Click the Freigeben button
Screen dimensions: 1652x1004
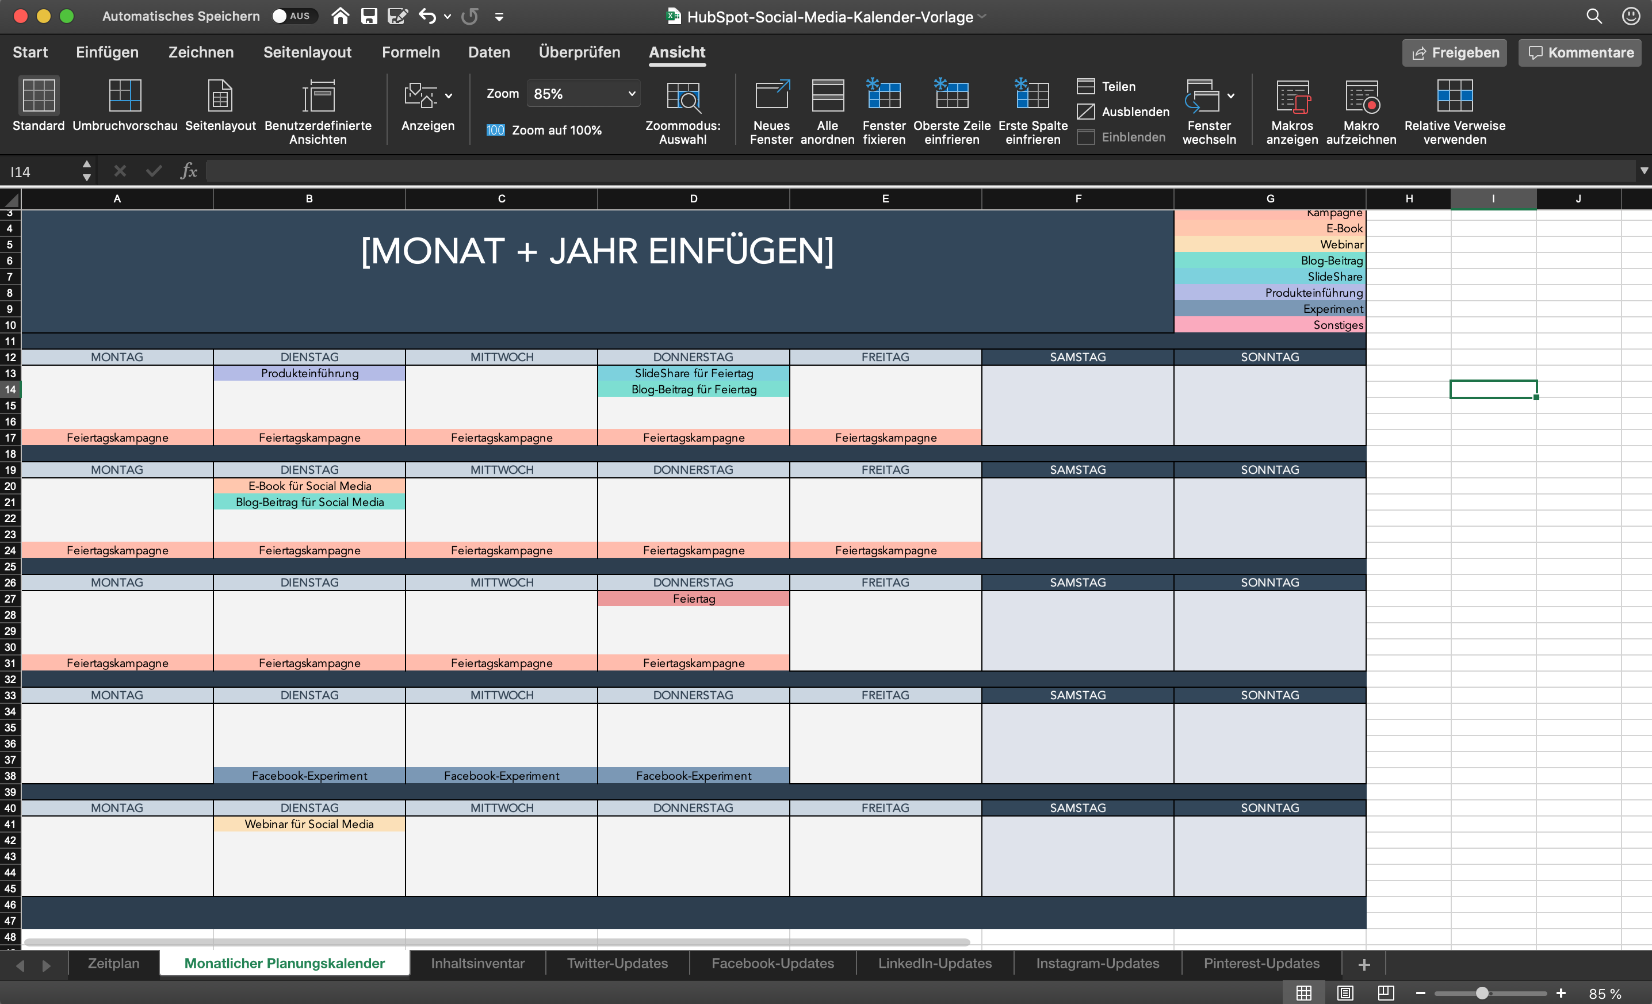pyautogui.click(x=1454, y=53)
